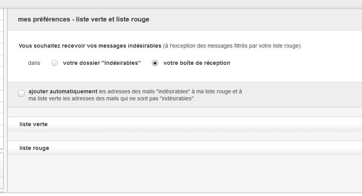Expand the liste verte section
This screenshot has width=362, height=196.
pyautogui.click(x=34, y=124)
